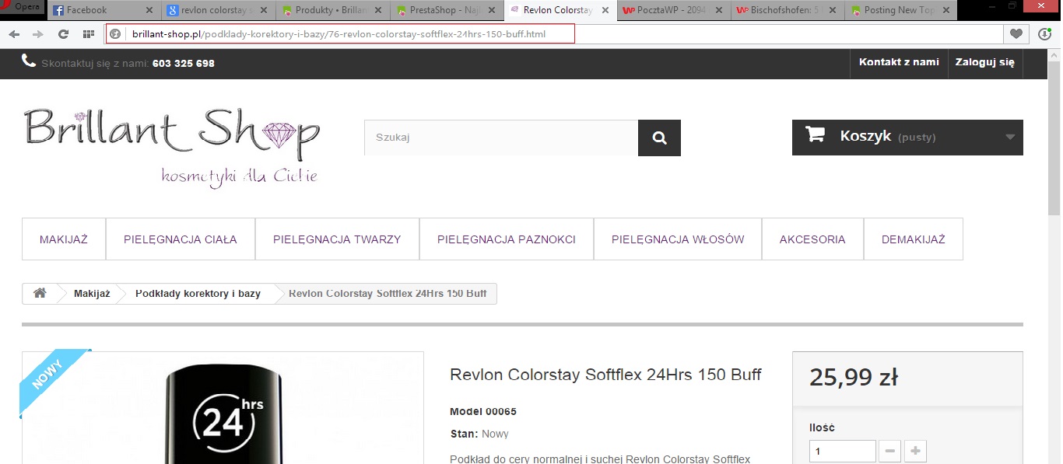Image resolution: width=1063 pixels, height=464 pixels.
Task: Close the active Revlon Colorstay tab
Action: coord(605,11)
